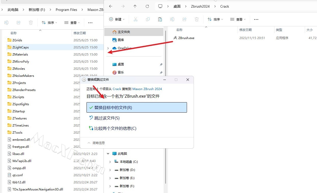Click Maxon ZBrush 2024 link in dialog
Image resolution: width=317 pixels, height=193 pixels.
(x=147, y=89)
